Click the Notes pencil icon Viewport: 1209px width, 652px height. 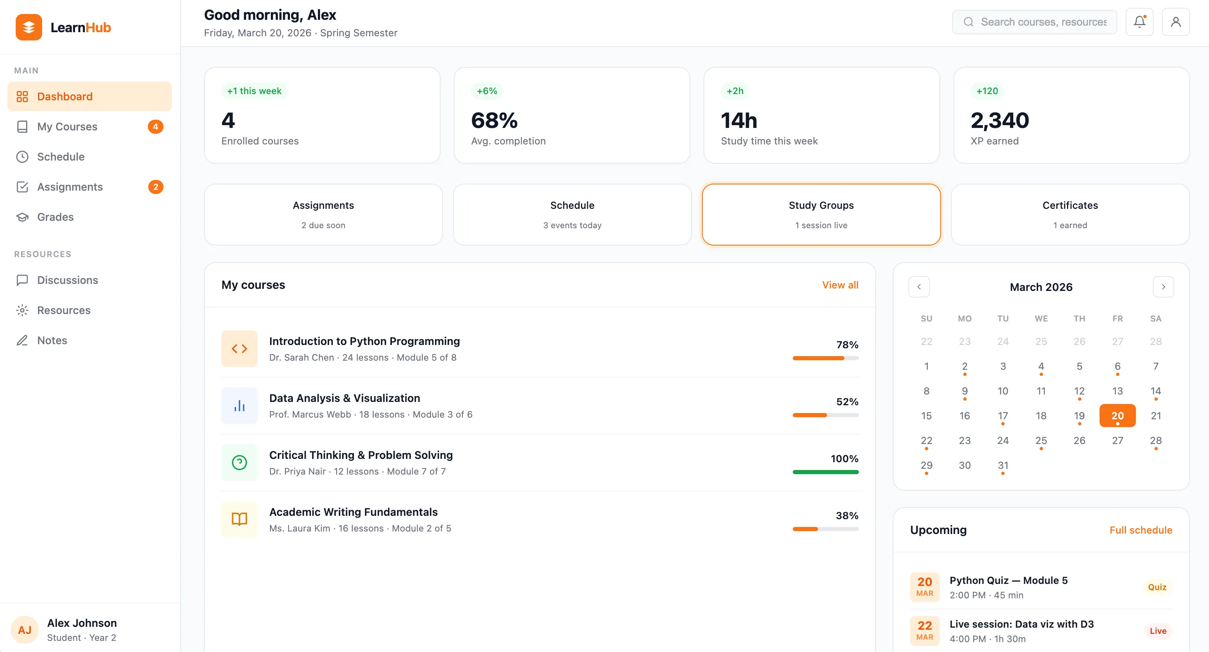[x=22, y=340]
